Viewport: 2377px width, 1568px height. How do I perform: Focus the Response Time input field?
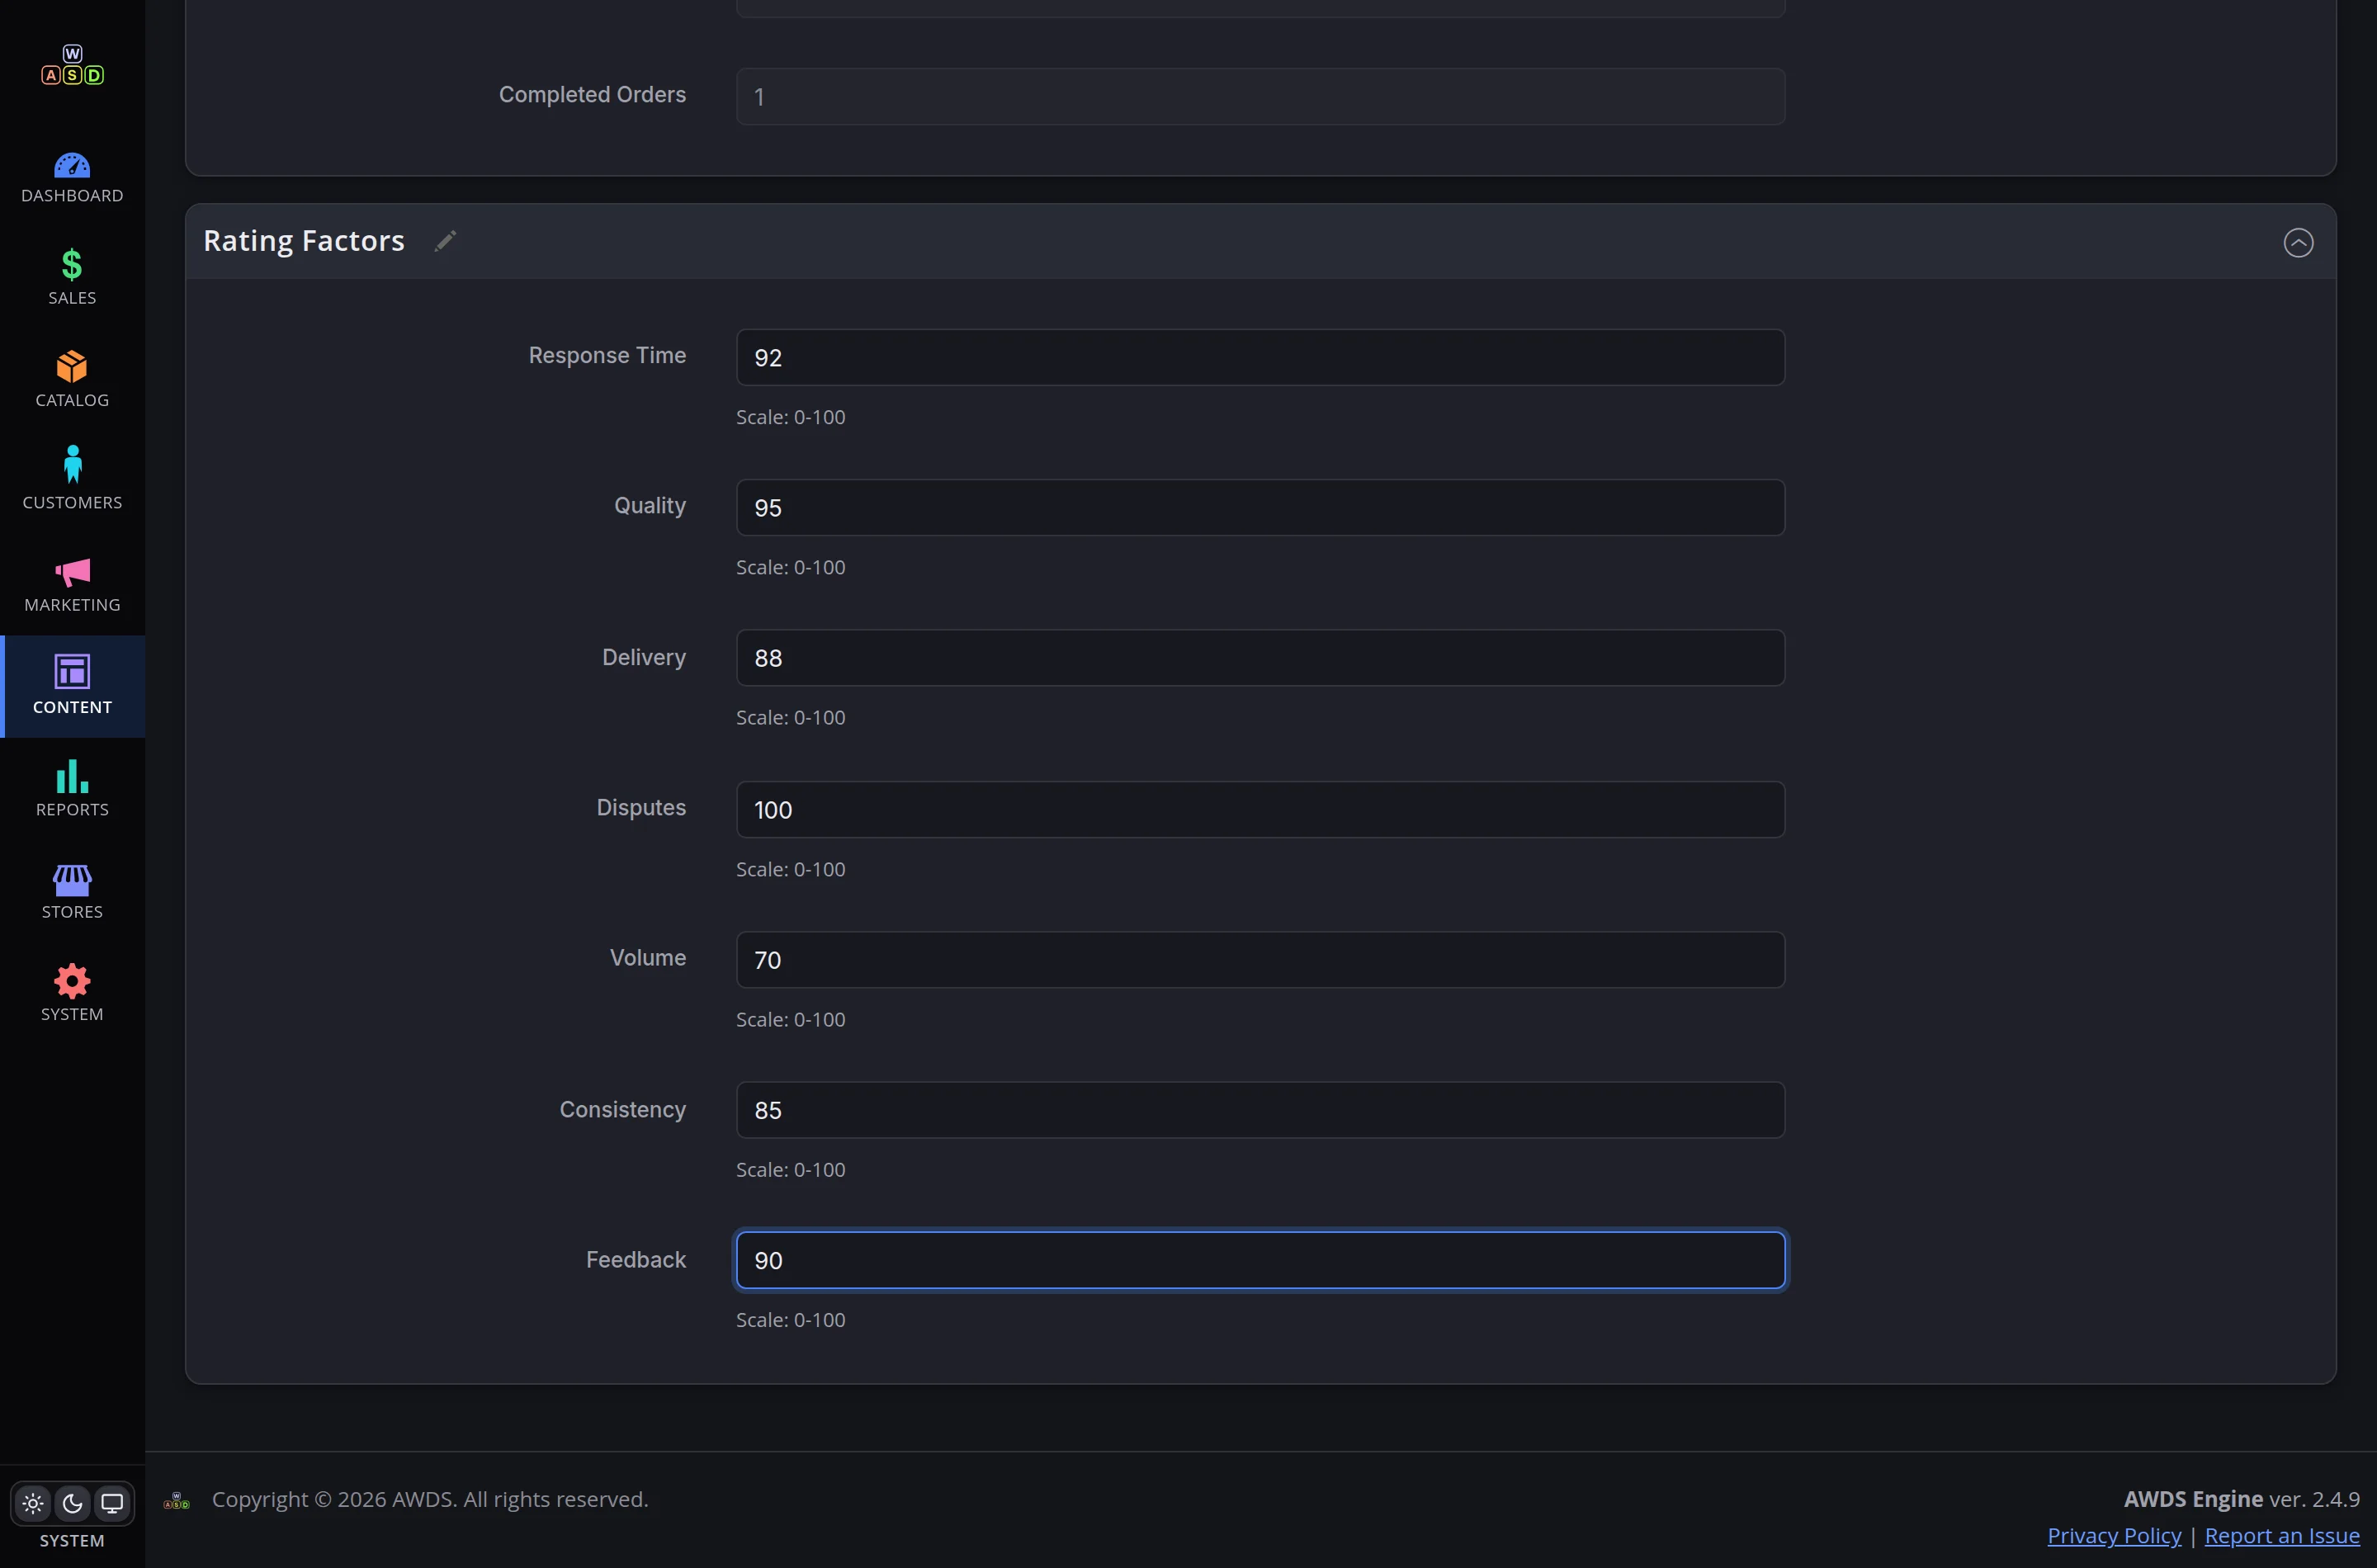tap(1260, 357)
